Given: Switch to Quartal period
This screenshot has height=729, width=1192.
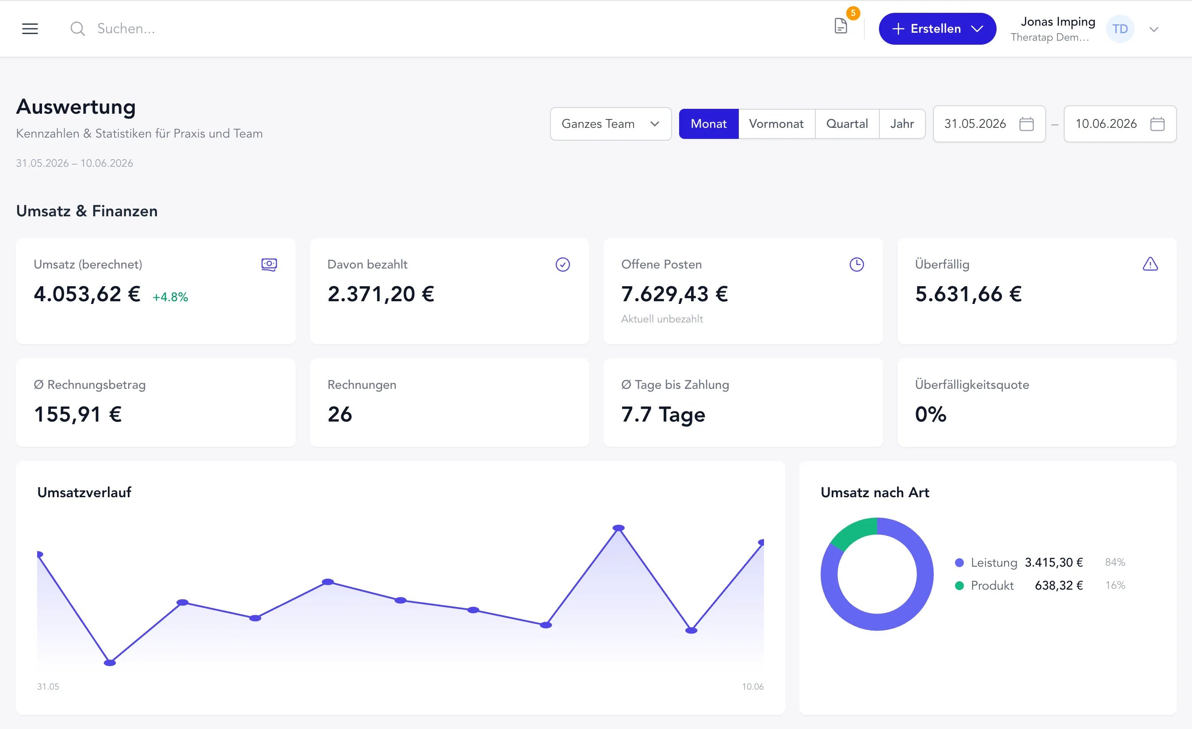Looking at the screenshot, I should [x=847, y=124].
